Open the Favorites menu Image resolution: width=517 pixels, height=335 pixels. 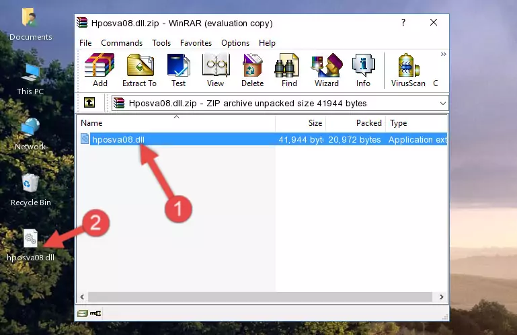click(196, 43)
